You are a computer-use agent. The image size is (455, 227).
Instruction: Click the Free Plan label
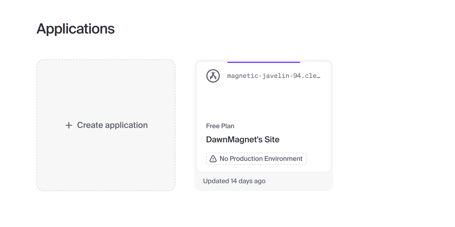pos(220,126)
